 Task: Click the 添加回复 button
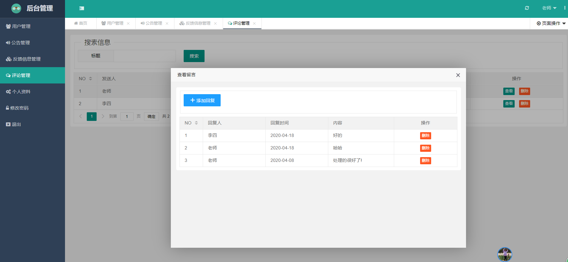(202, 100)
